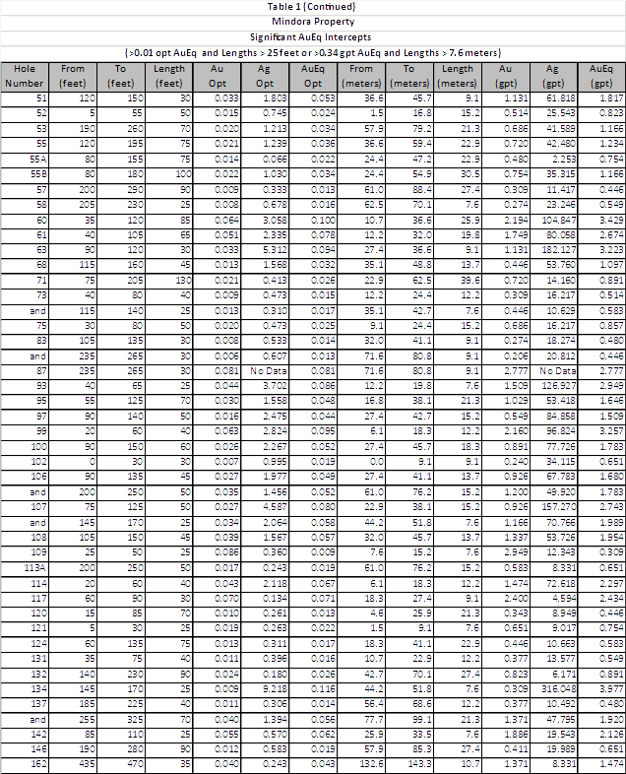Click Au Opt value '0.081' for hole 87
The height and width of the screenshot is (774, 626).
coord(226,371)
